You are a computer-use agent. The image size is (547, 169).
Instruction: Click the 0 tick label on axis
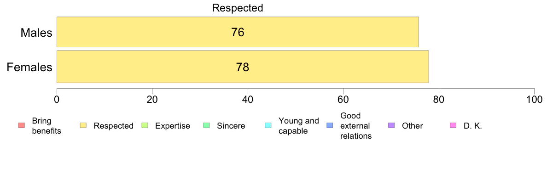(57, 99)
